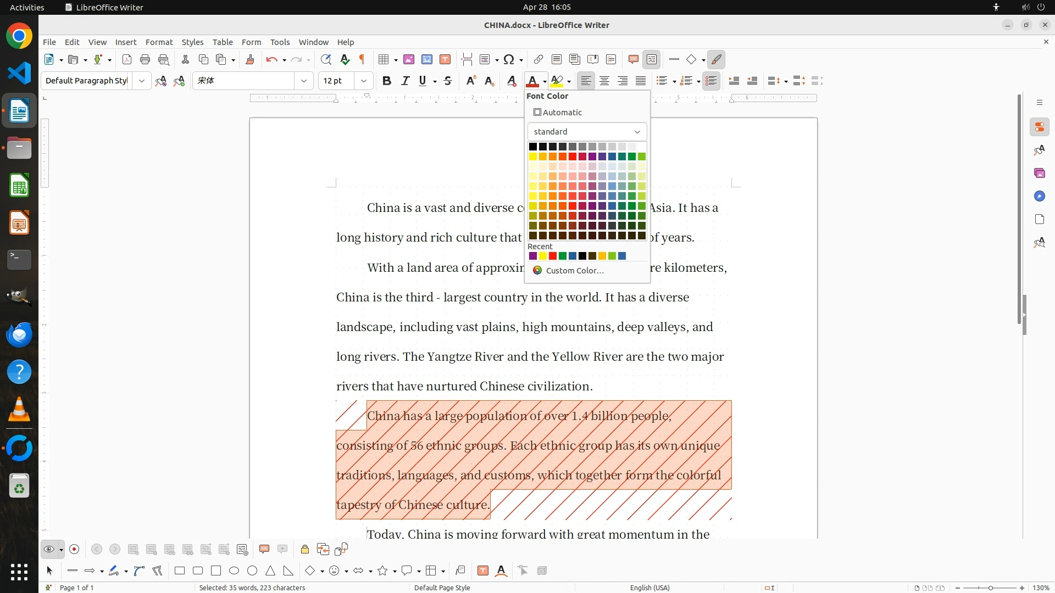Select the Ellipse shape in drawing toolbar
Viewport: 1055px width, 593px height.
[x=234, y=570]
